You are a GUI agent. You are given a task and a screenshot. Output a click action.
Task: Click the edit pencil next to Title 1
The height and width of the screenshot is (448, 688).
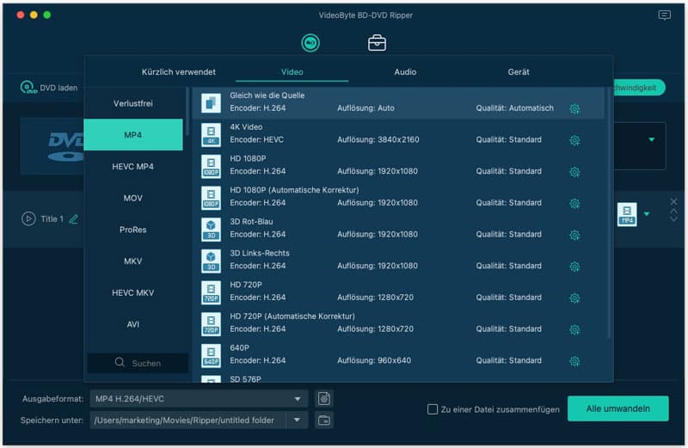[74, 219]
